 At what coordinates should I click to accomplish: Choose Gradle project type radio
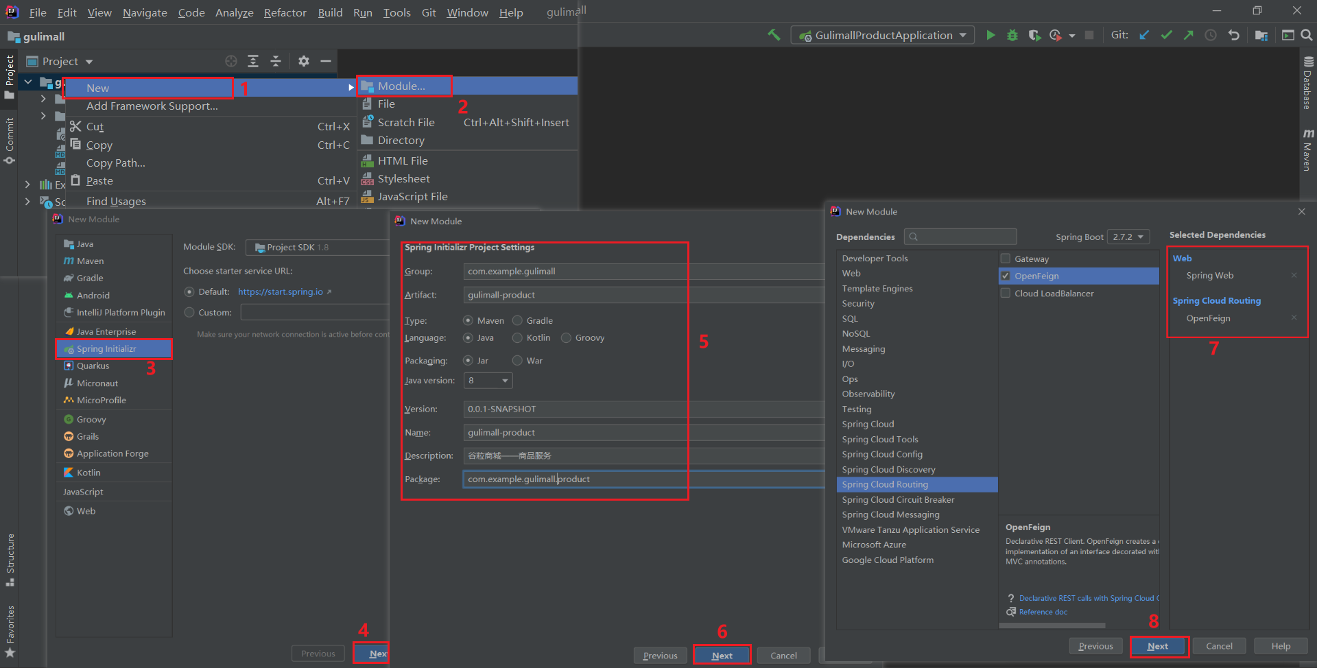[517, 320]
